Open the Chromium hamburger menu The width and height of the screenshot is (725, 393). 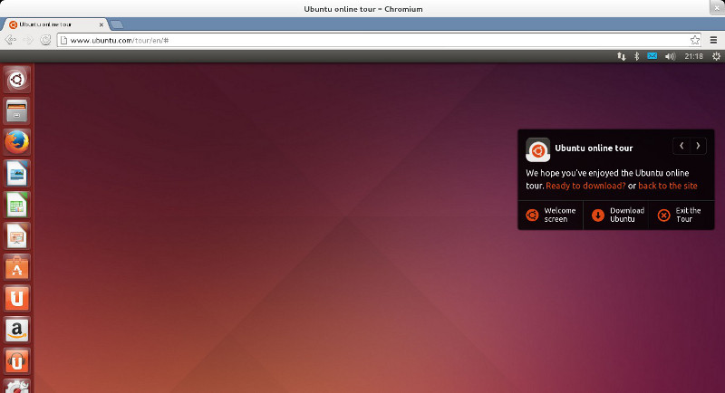[x=714, y=40]
